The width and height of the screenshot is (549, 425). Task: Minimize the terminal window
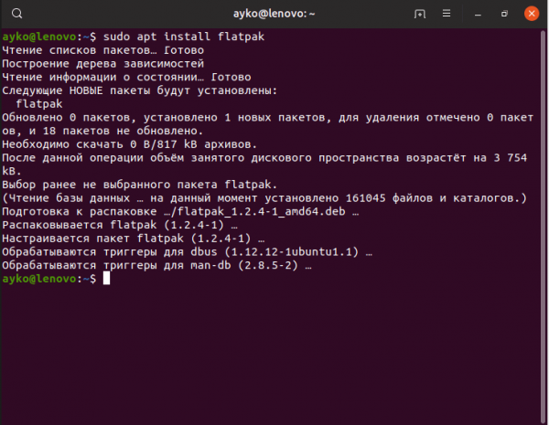point(478,14)
